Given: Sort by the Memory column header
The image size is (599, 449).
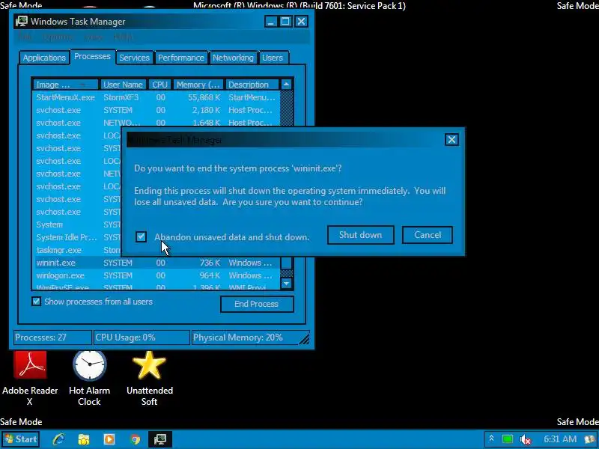Looking at the screenshot, I should [x=198, y=85].
